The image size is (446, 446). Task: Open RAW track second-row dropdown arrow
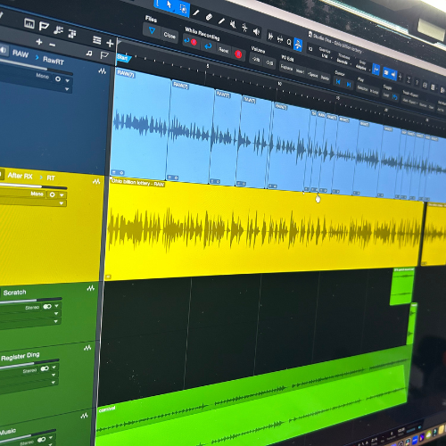pos(67,89)
